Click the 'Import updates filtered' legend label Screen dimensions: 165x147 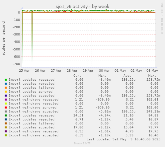click(x=32, y=88)
